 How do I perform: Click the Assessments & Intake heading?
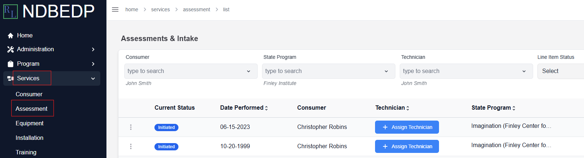coord(160,39)
